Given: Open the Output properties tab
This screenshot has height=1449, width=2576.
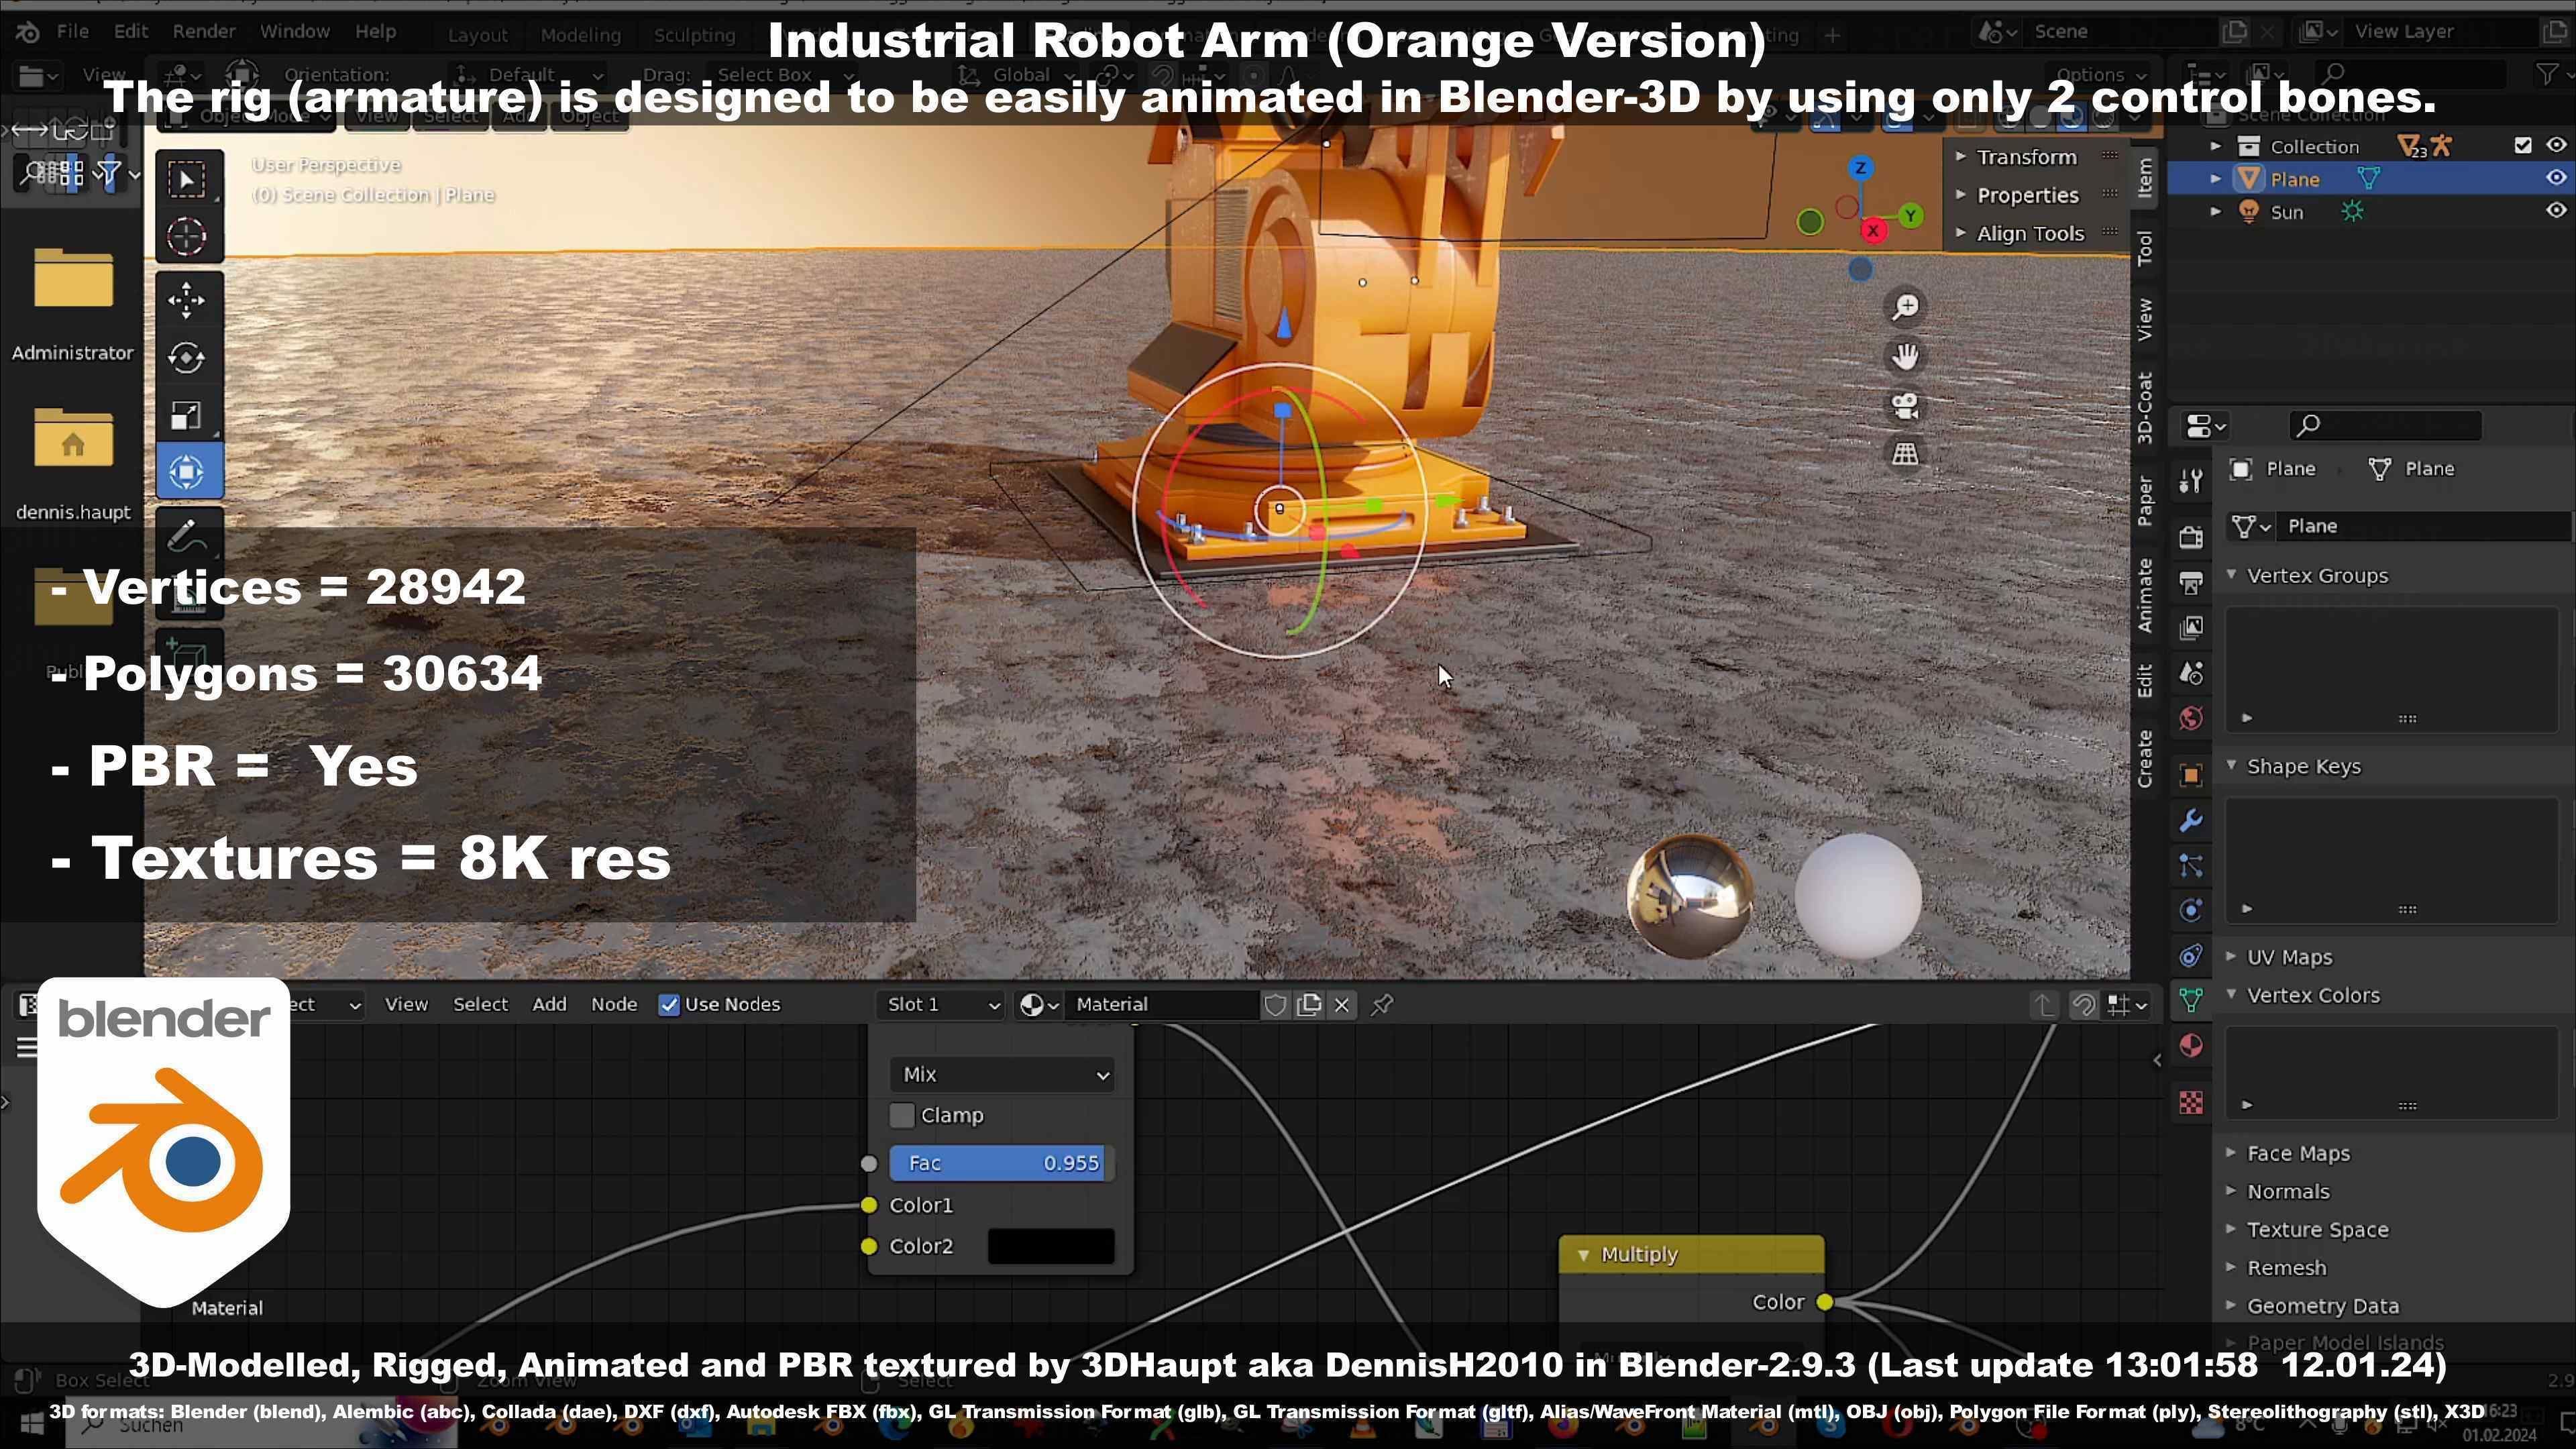Looking at the screenshot, I should tap(2191, 583).
